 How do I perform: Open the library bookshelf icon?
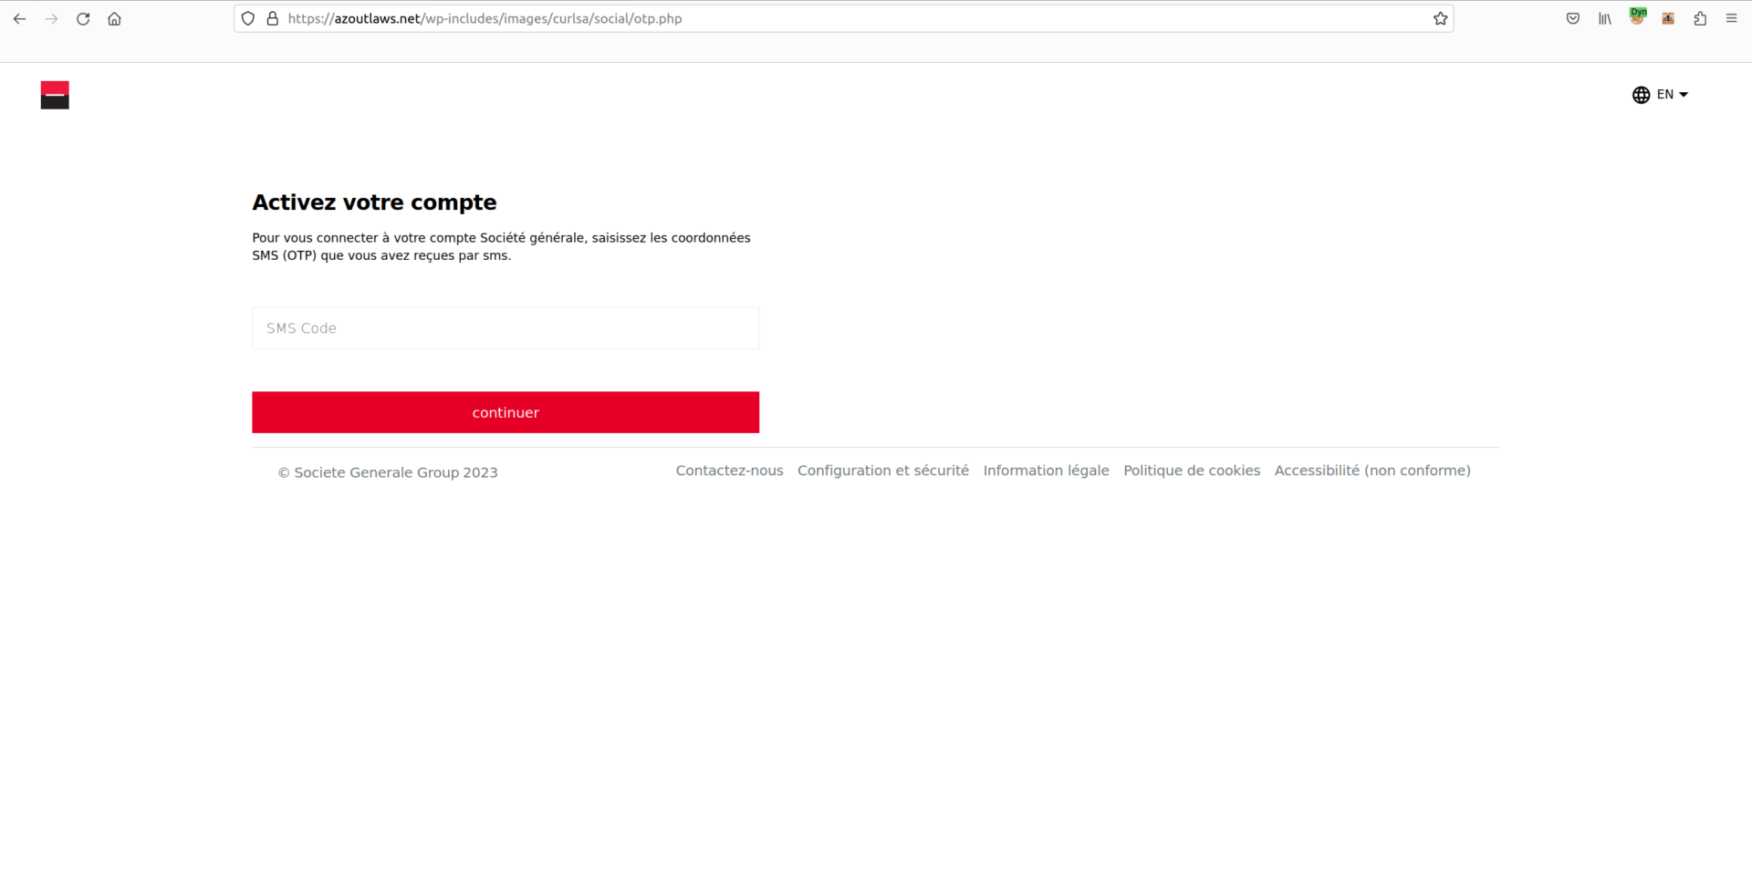point(1605,18)
